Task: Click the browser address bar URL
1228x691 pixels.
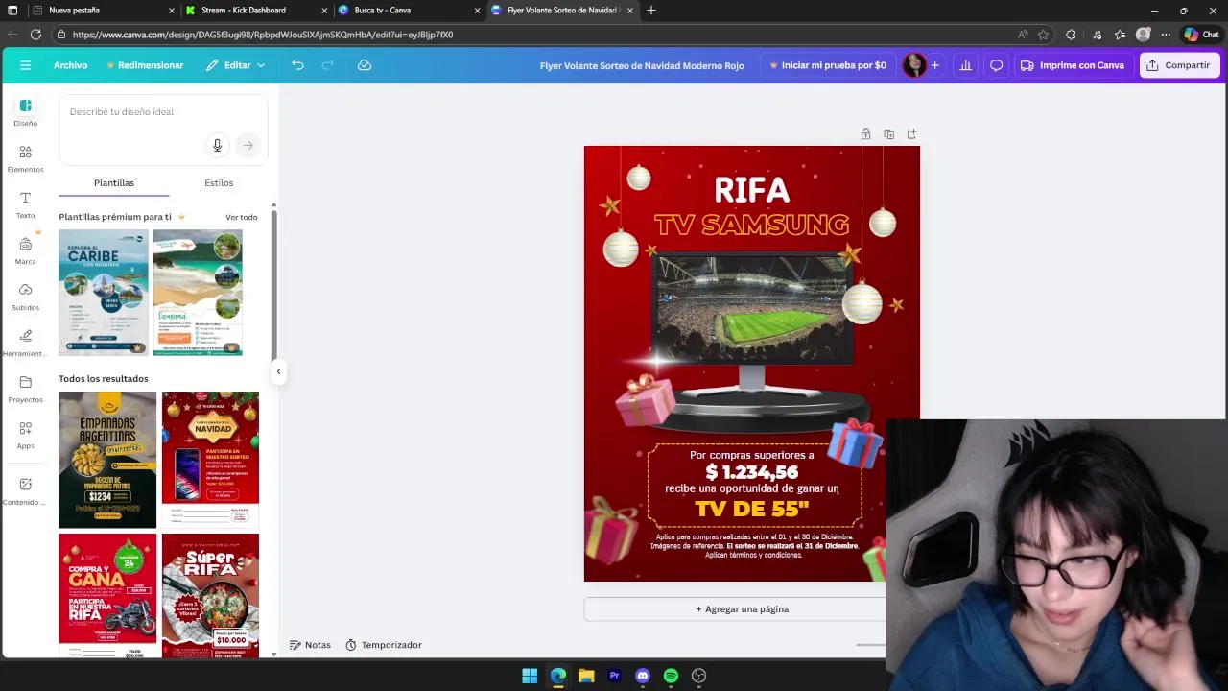Action: click(x=262, y=35)
